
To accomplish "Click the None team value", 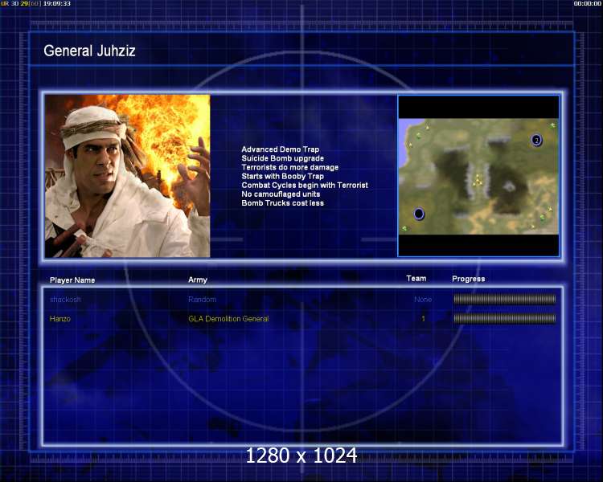I will point(423,300).
